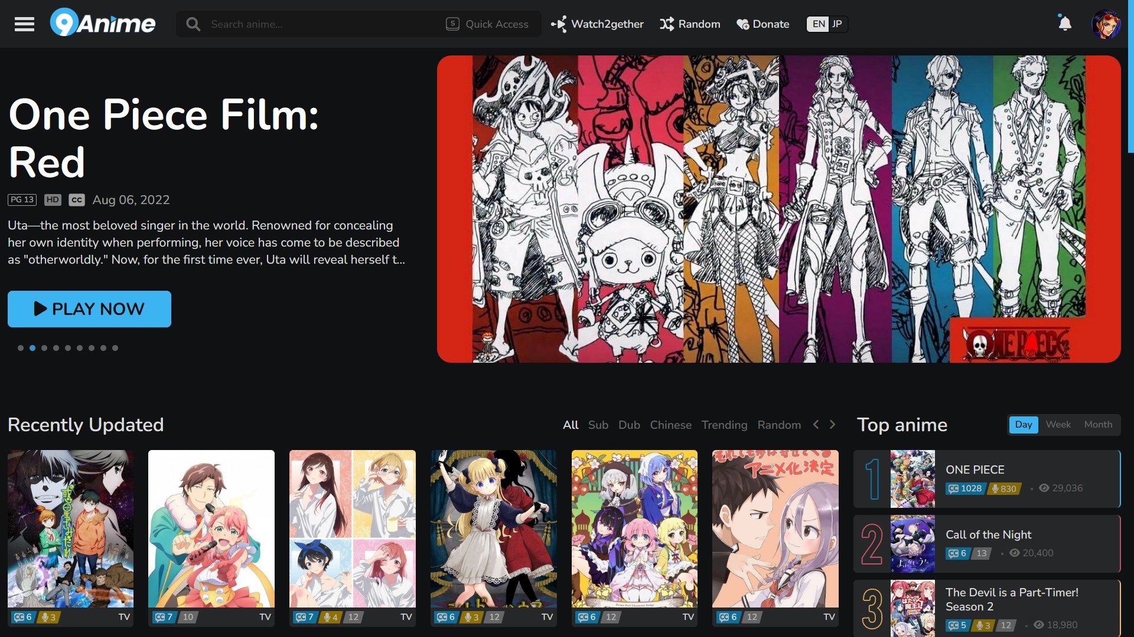Click Devil is a Part-Timer views eye icon
1134x637 pixels.
(1039, 625)
